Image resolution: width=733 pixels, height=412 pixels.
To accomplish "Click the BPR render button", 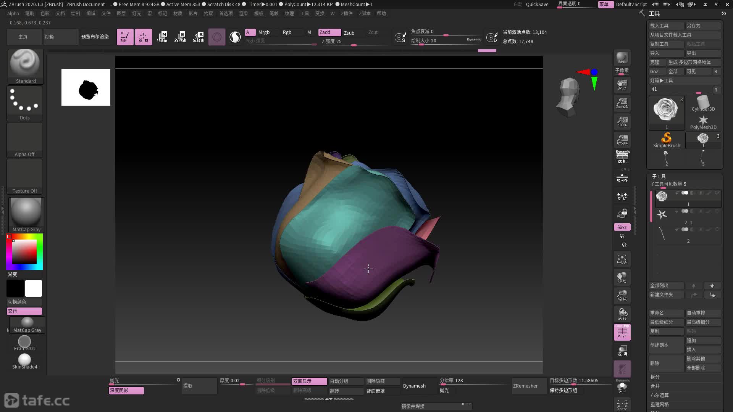I will click(622, 58).
